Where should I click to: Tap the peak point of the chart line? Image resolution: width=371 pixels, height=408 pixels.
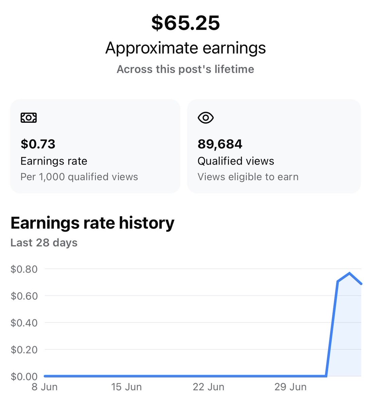[350, 273]
